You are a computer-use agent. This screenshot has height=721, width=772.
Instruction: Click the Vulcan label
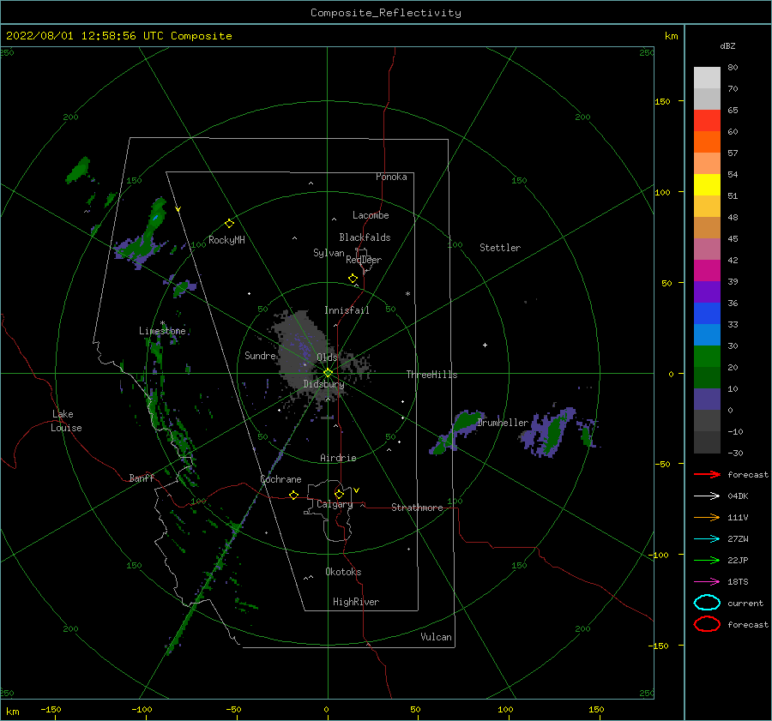click(x=436, y=637)
